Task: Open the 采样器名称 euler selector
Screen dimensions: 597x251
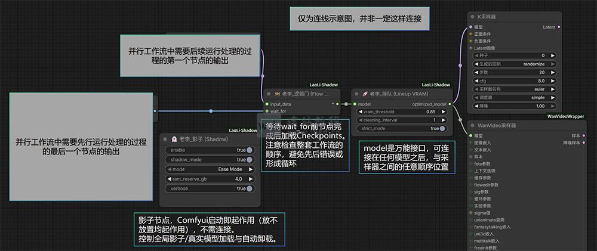Action: 514,89
